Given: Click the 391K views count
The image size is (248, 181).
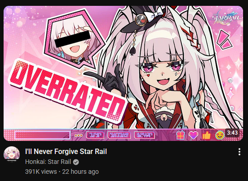Looking at the screenshot, I should [x=41, y=172].
